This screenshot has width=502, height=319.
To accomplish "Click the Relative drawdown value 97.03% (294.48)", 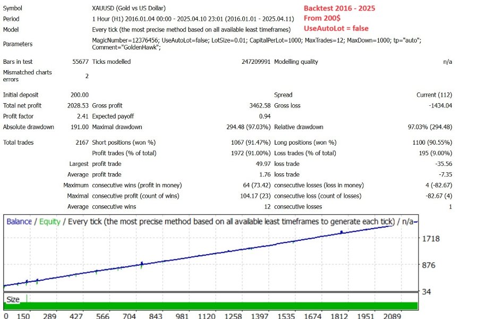I will [x=430, y=127].
